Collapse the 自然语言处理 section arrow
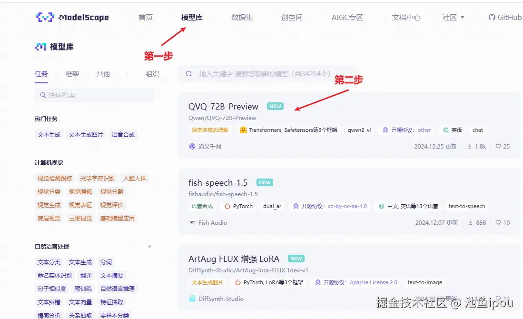 point(149,247)
